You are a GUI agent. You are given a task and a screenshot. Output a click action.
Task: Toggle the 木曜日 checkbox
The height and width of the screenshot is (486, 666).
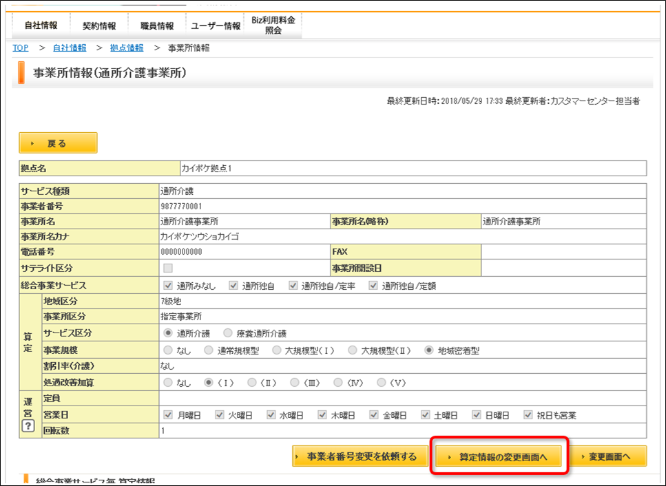[322, 414]
